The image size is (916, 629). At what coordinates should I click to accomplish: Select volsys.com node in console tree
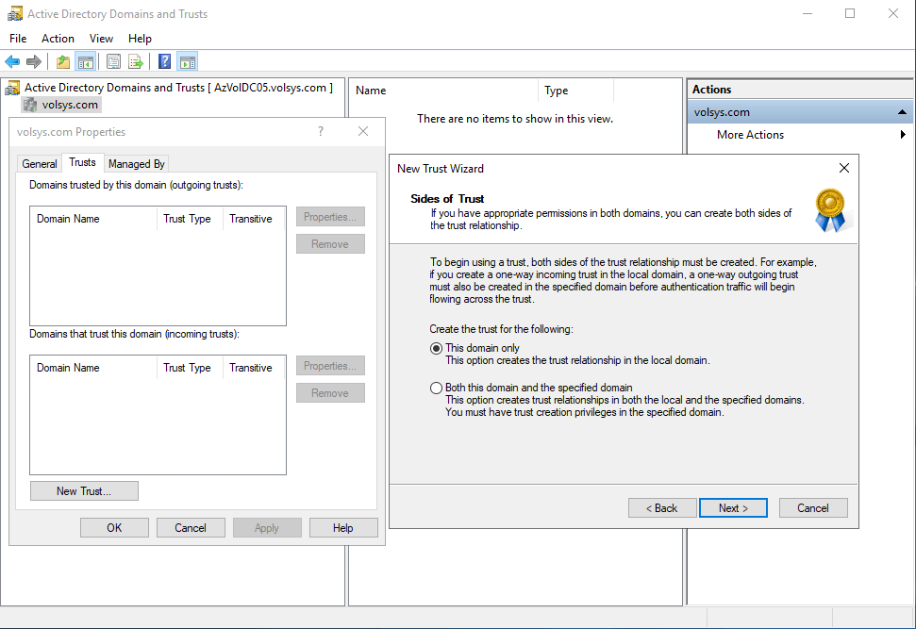click(x=70, y=105)
